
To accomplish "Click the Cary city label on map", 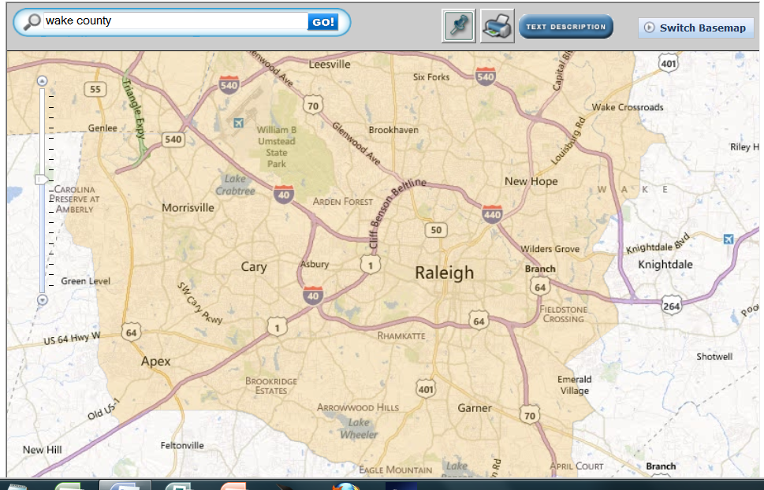I will click(x=254, y=267).
